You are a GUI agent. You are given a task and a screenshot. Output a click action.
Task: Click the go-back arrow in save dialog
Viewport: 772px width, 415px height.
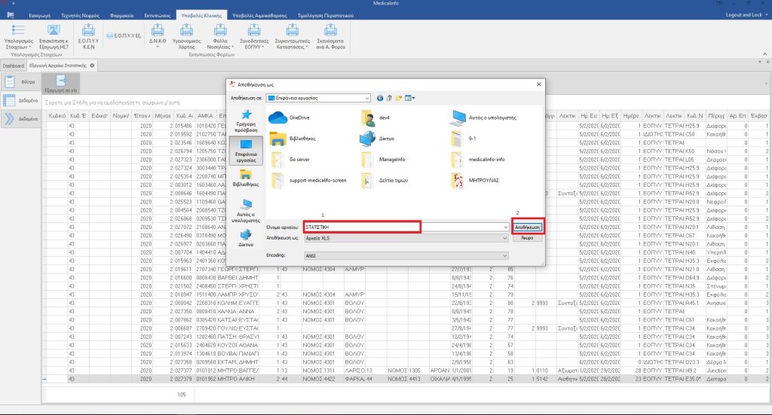pos(380,98)
